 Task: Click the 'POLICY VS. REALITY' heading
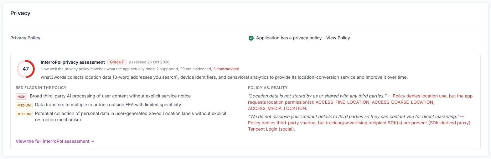tap(268, 88)
